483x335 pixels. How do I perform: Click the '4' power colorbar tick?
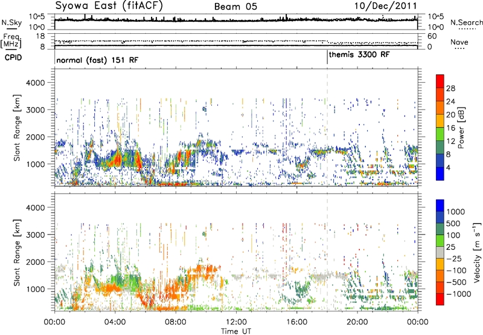448,167
